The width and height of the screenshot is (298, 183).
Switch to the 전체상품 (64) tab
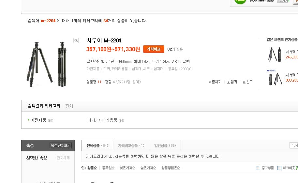[97, 145]
